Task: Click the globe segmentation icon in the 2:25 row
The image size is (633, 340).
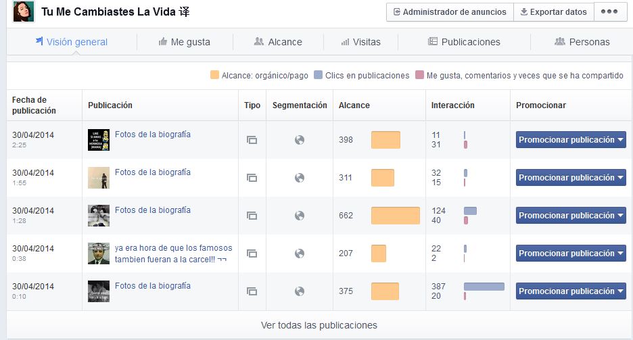Action: pos(300,140)
